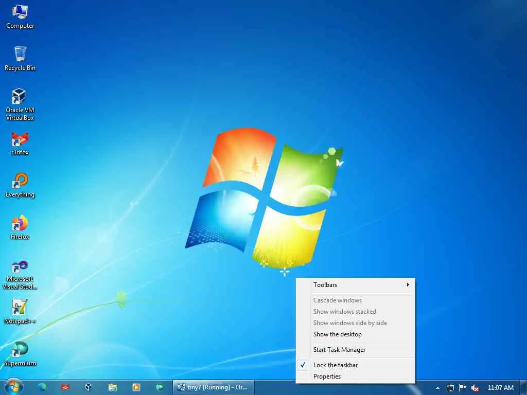527x395 pixels.
Task: Open the Toolbars submenu arrow
Action: [x=408, y=285]
